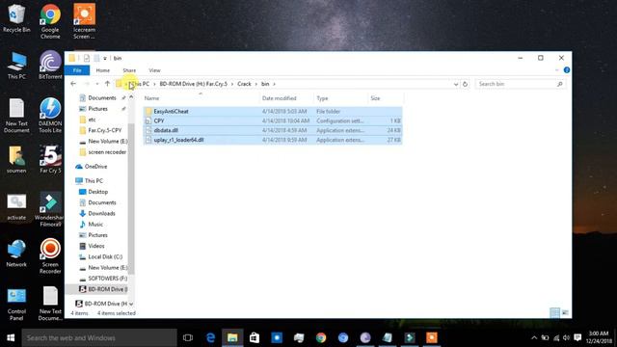Switch to details view button

pyautogui.click(x=555, y=312)
